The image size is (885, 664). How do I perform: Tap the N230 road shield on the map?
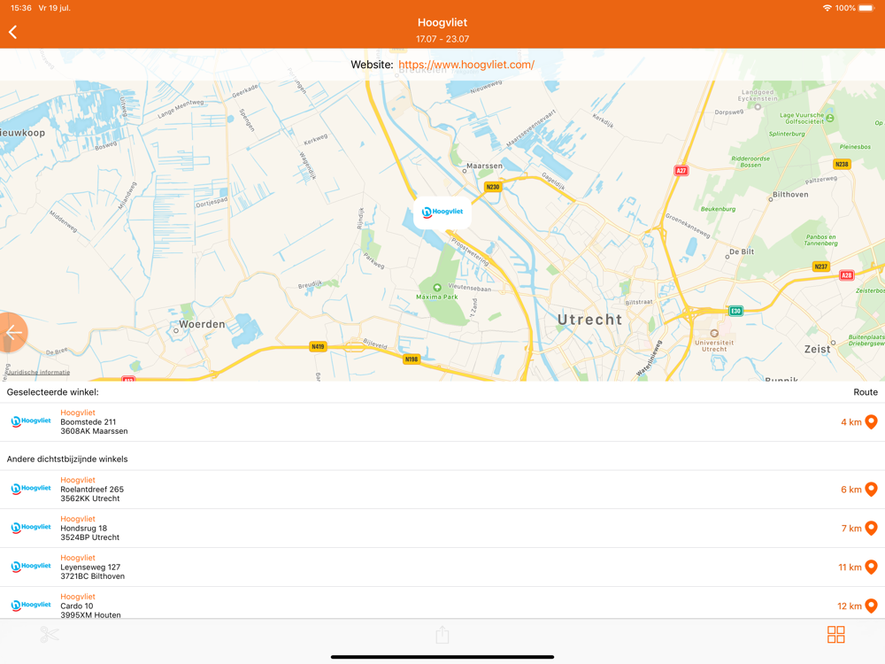[x=493, y=187]
